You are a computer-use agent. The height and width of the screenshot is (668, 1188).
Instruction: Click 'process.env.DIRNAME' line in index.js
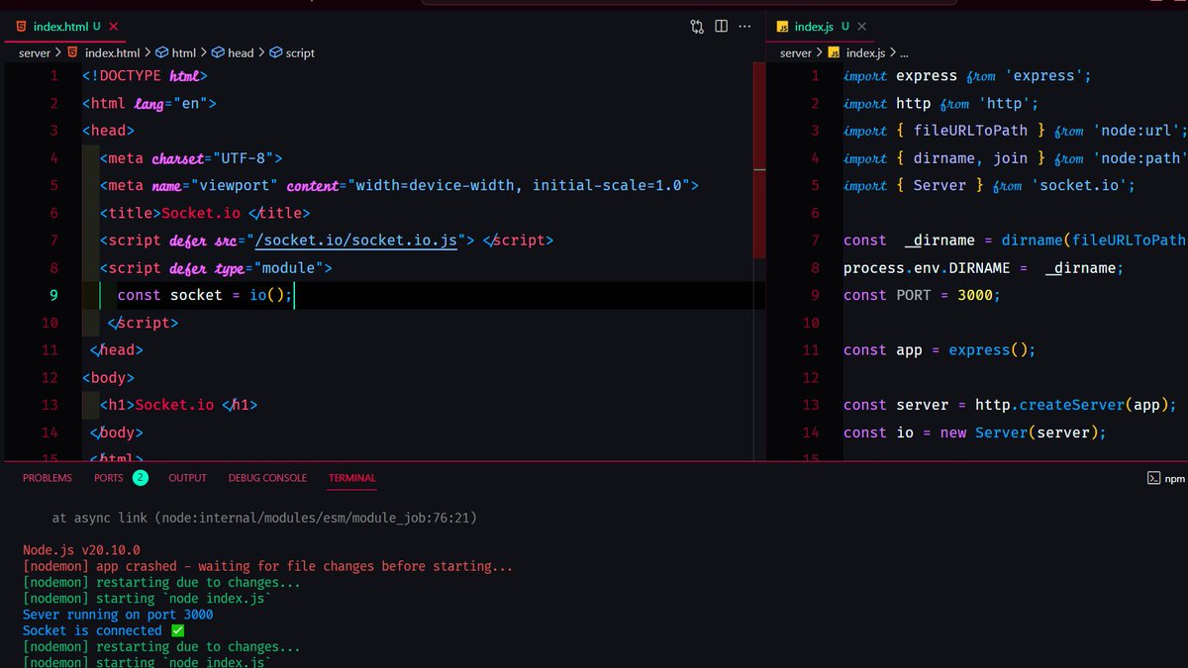(984, 268)
